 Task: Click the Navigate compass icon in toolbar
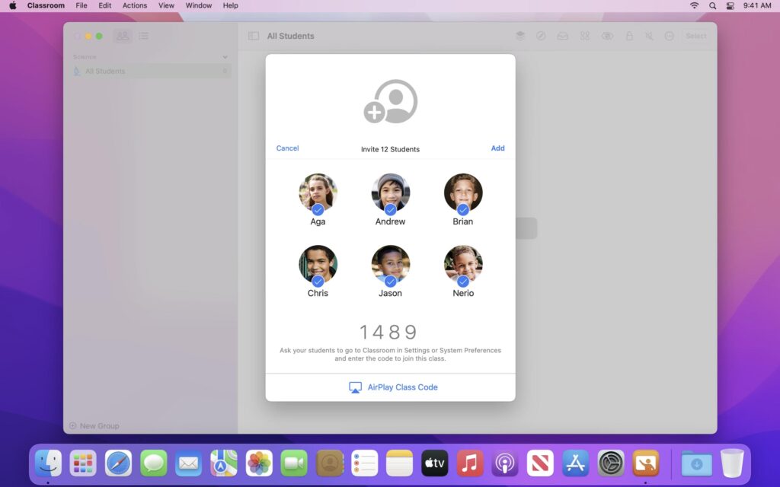pos(541,36)
